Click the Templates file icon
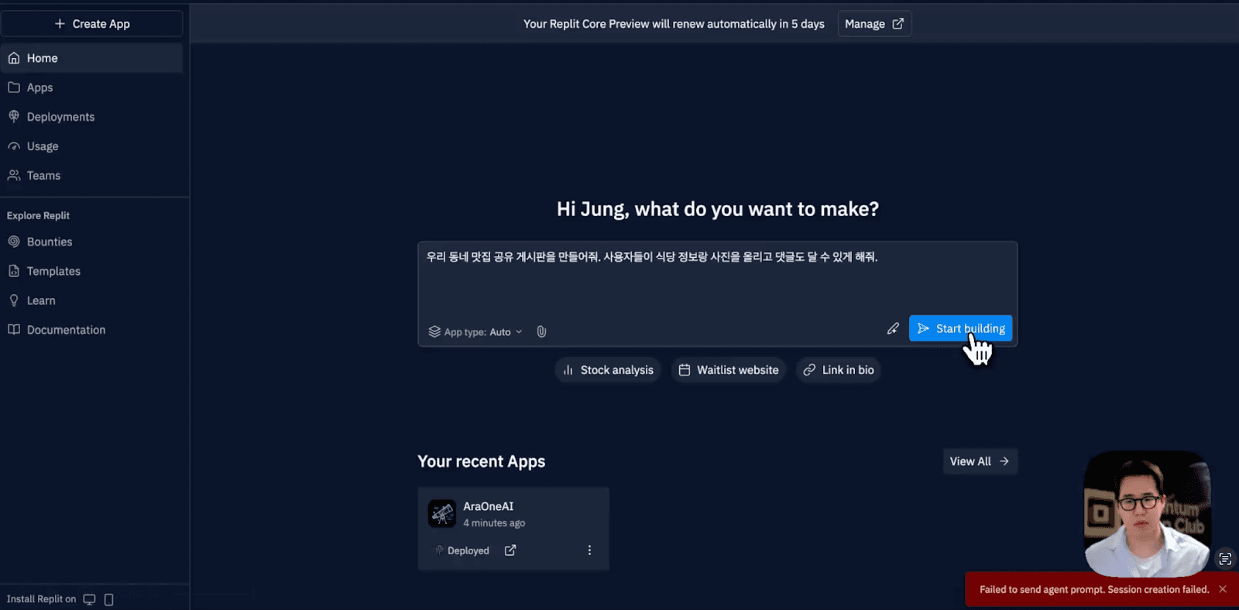The image size is (1239, 610). (14, 271)
